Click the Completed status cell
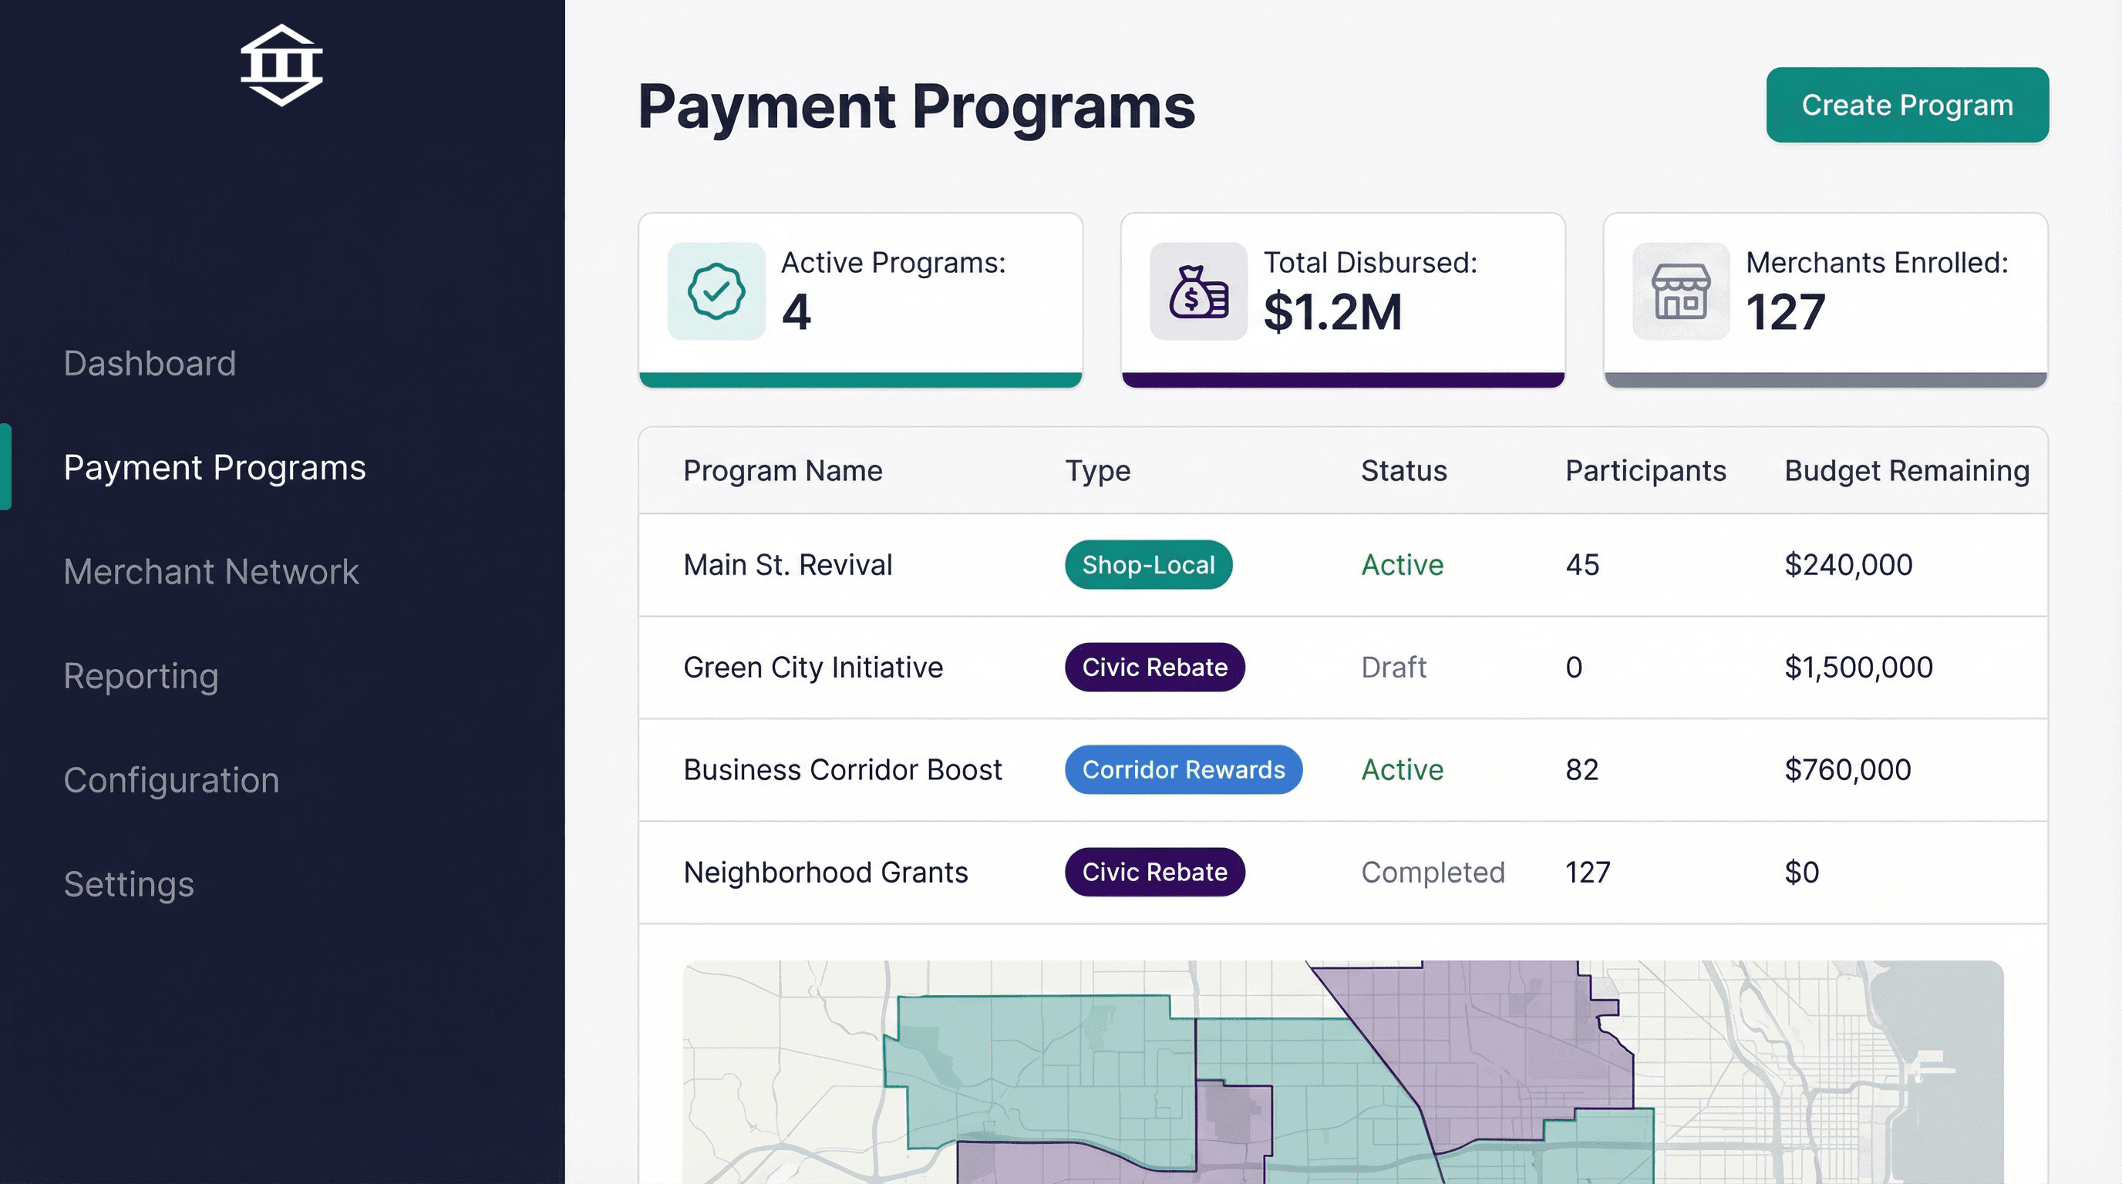 click(1433, 872)
